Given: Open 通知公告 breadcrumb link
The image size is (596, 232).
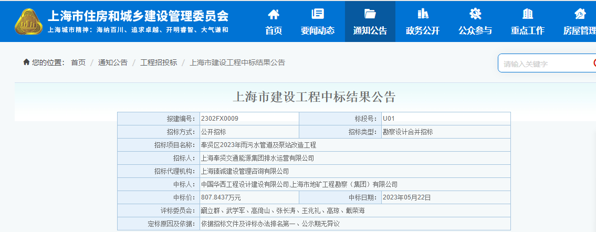Looking at the screenshot, I should (113, 62).
